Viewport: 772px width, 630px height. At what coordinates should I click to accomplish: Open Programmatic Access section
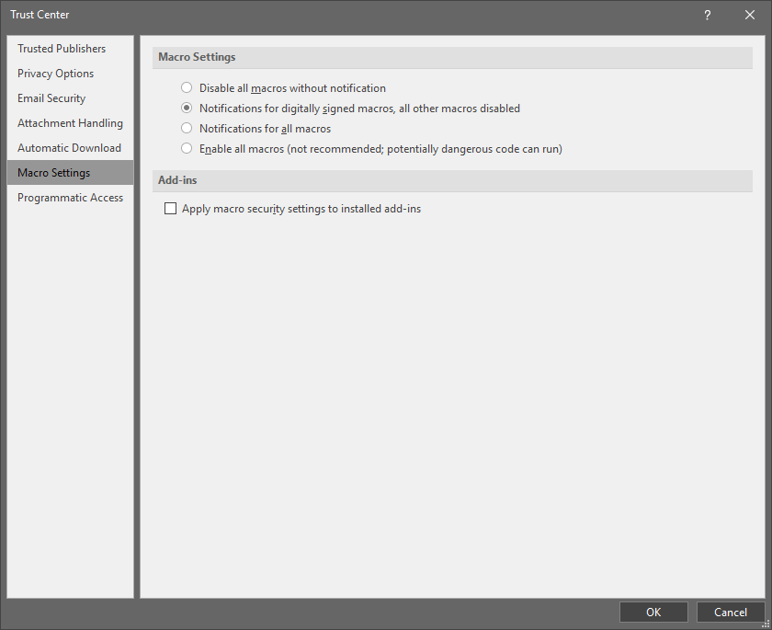coord(70,198)
